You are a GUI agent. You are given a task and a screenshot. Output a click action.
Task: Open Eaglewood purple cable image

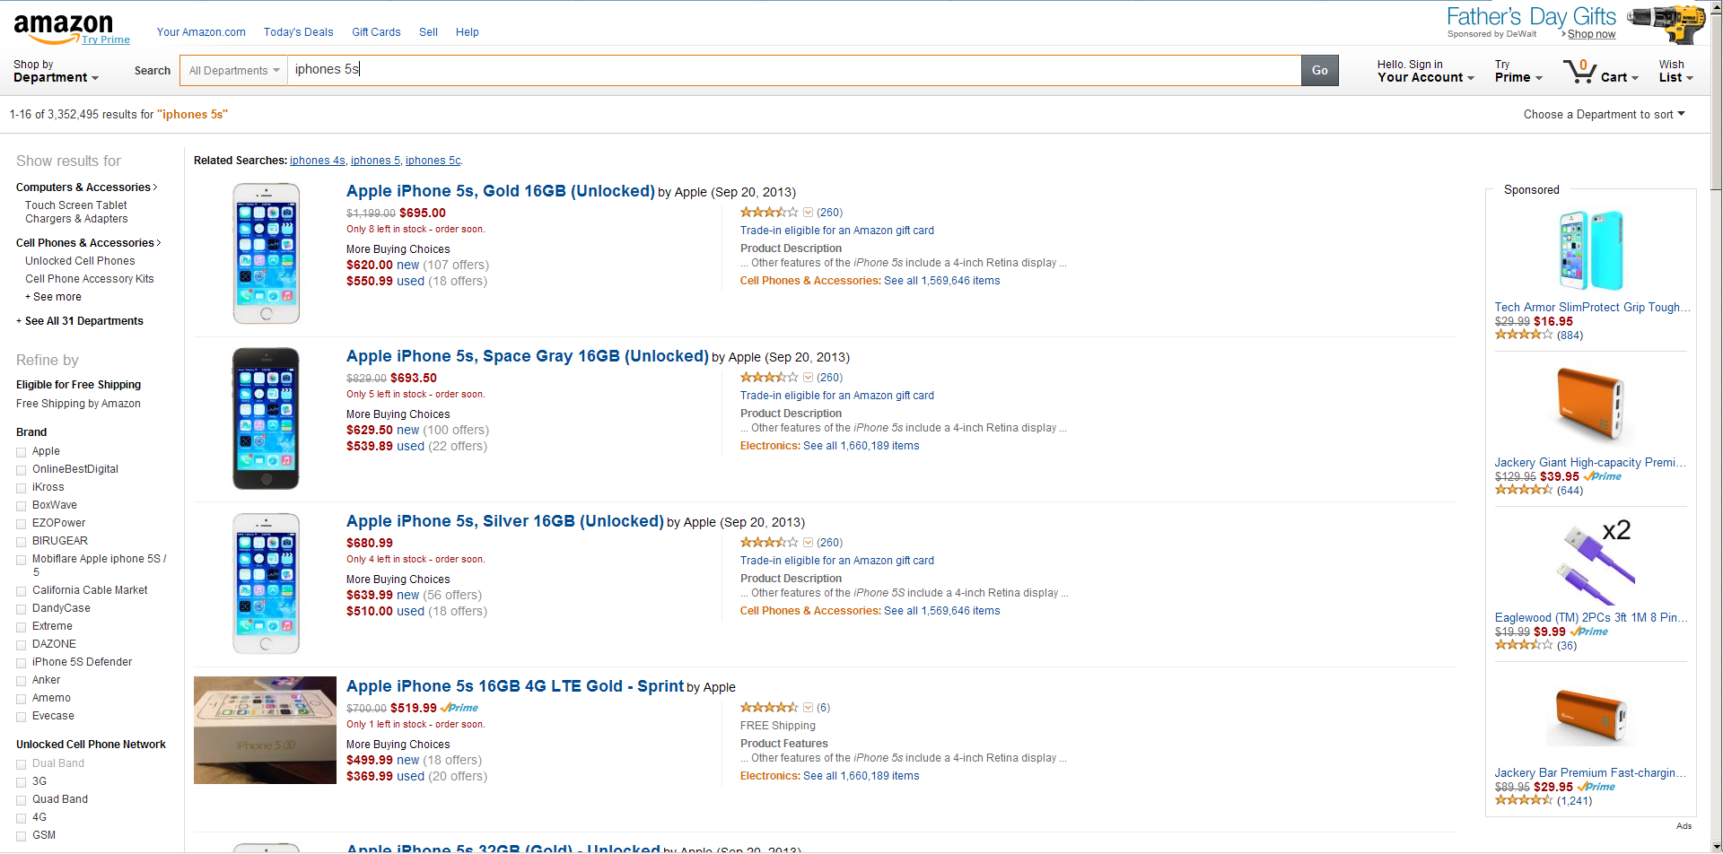(1595, 561)
